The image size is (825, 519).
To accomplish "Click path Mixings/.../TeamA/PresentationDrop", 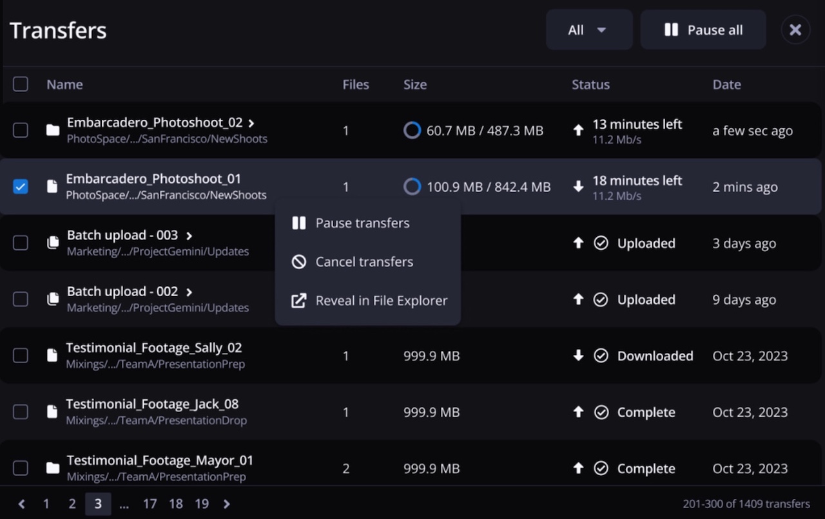I will 156,420.
